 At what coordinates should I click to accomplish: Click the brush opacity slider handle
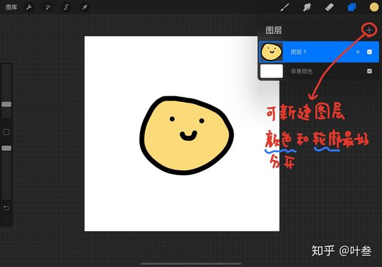pyautogui.click(x=6, y=148)
